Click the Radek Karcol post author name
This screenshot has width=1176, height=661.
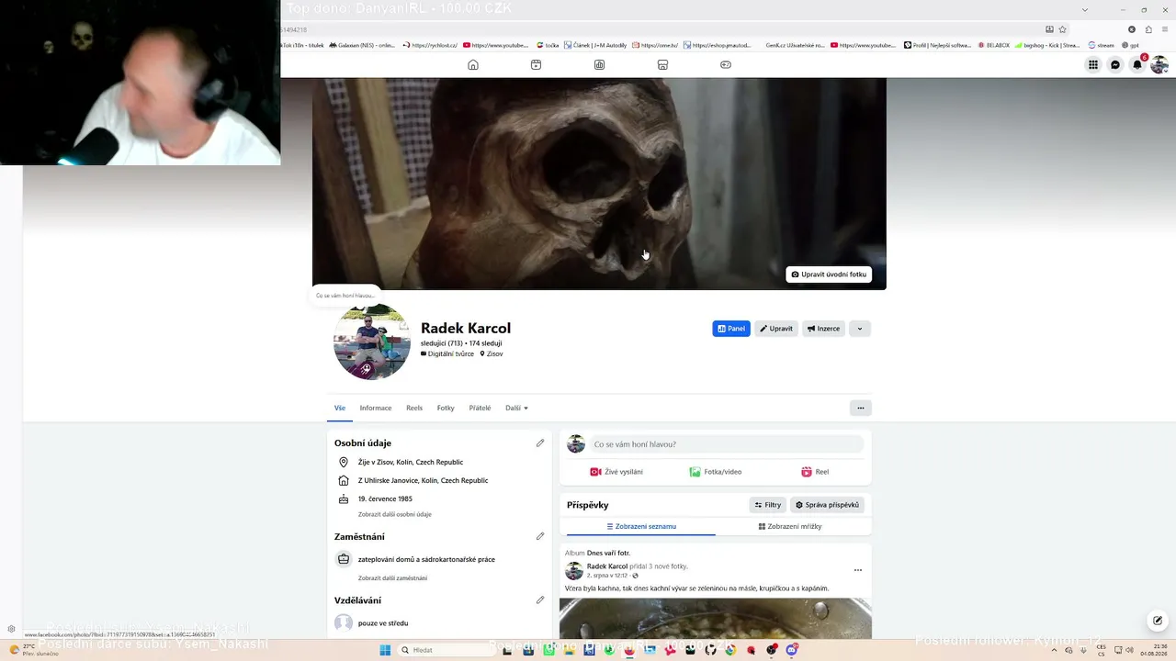[607, 566]
